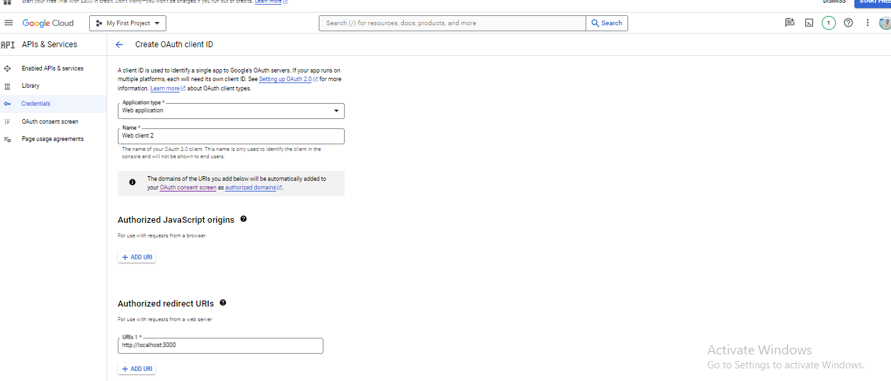This screenshot has width=891, height=381.
Task: Click the OAuth consent screen sidebar icon
Action: pyautogui.click(x=7, y=122)
